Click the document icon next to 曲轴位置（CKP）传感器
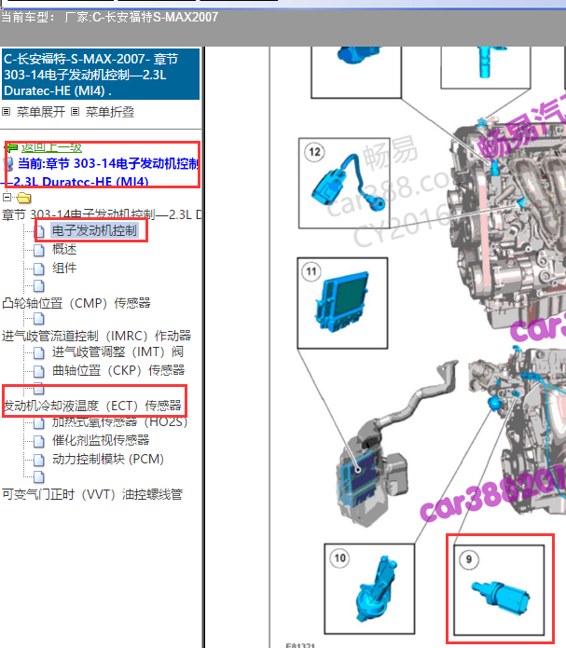 pyautogui.click(x=39, y=371)
